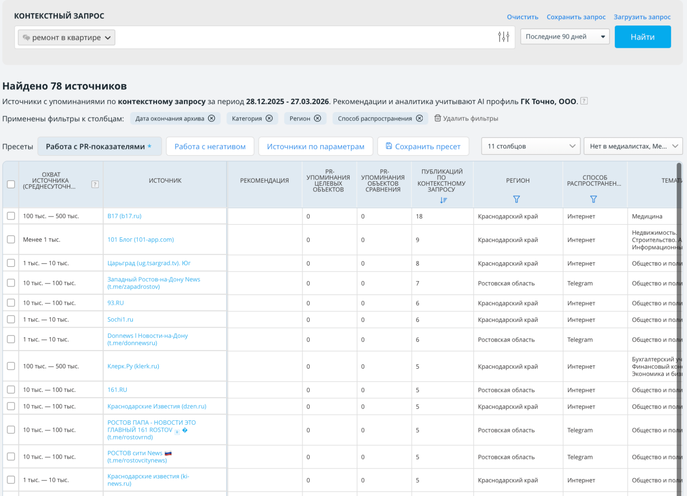Remove the 'Регион' filter chip
Screen dimensions: 687x496
coord(318,118)
